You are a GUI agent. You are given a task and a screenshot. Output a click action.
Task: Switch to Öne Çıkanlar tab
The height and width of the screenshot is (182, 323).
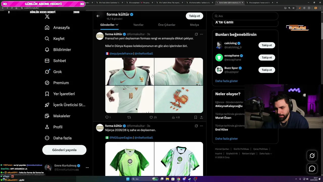(x=167, y=25)
